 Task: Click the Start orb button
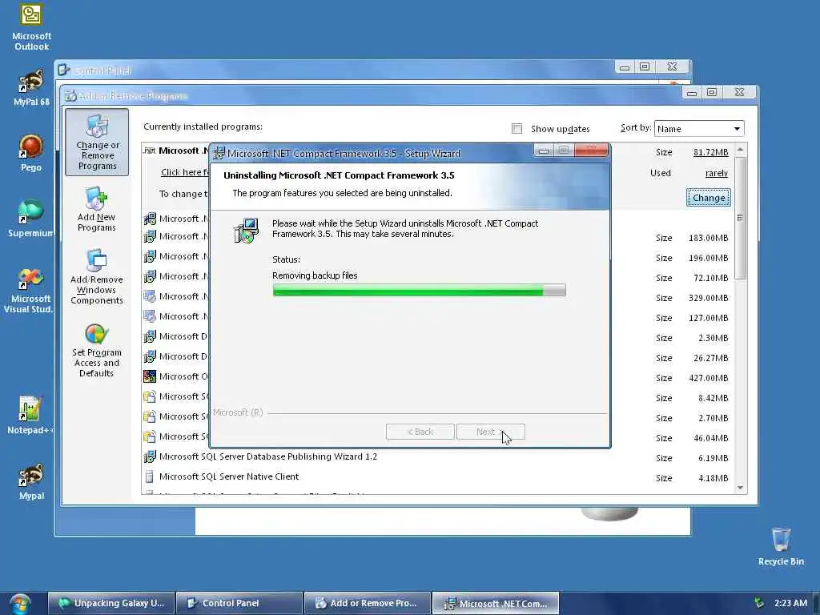(20, 603)
